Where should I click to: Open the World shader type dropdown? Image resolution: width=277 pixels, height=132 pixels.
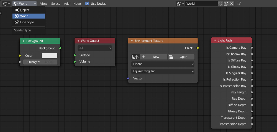click(25, 4)
